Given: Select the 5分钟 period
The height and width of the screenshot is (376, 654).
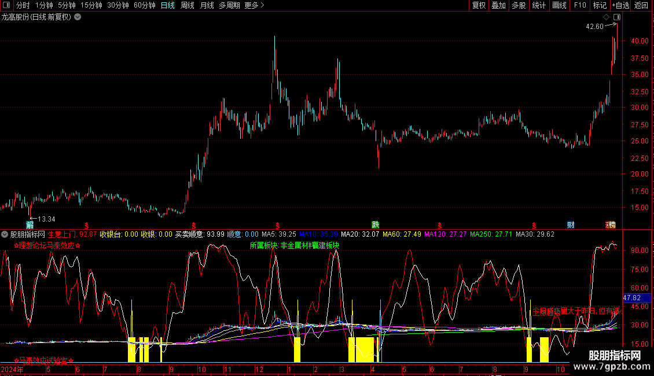Looking at the screenshot, I should pyautogui.click(x=67, y=5).
